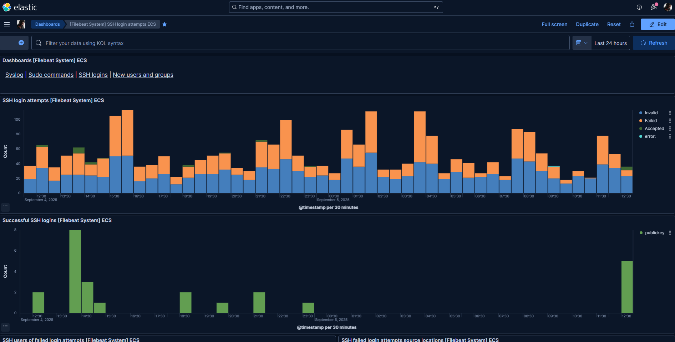Enter Edit mode for the dashboard
Viewport: 675px width, 342px height.
tap(658, 24)
